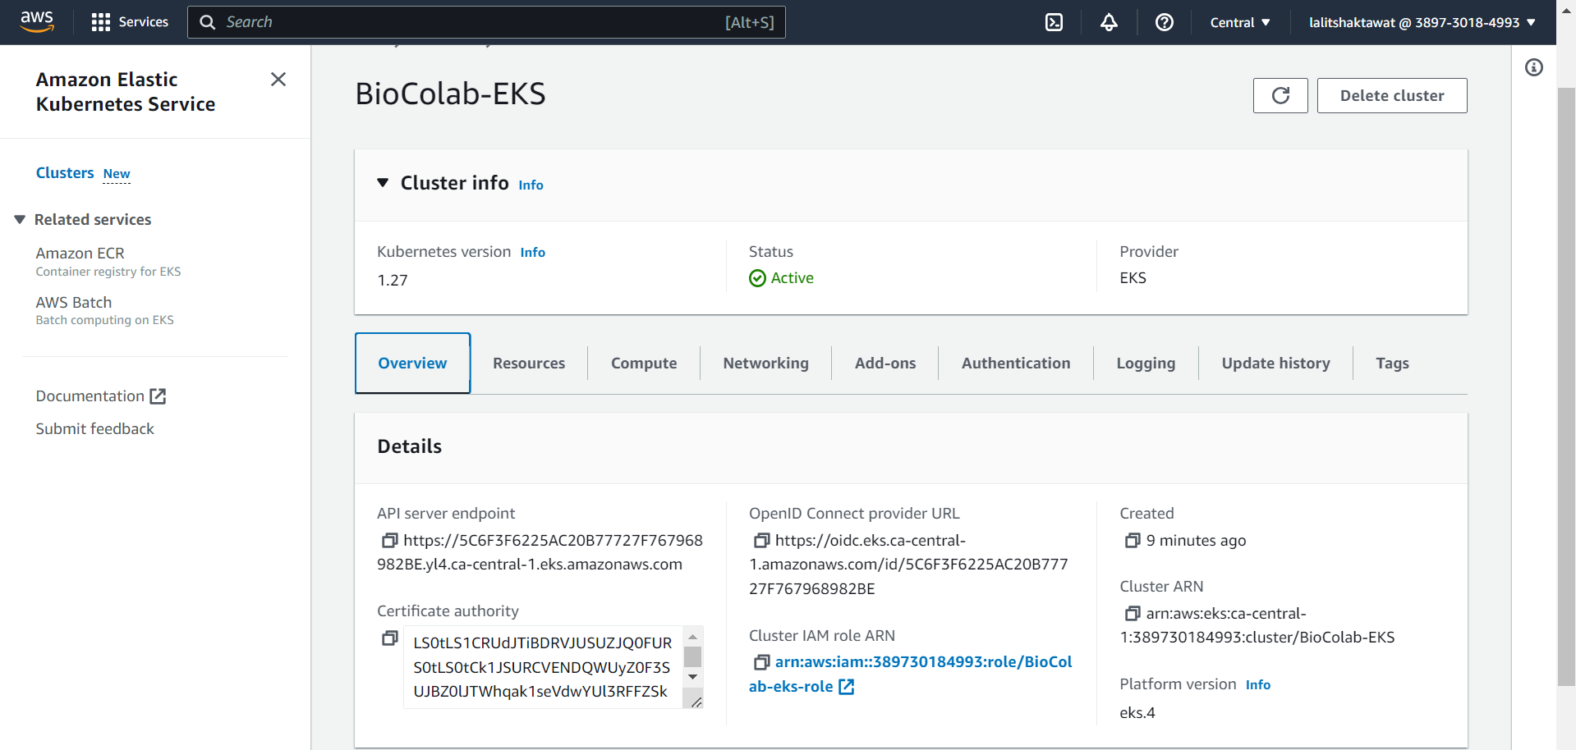Click the BioColab-EKS page title
This screenshot has width=1576, height=750.
pos(450,94)
